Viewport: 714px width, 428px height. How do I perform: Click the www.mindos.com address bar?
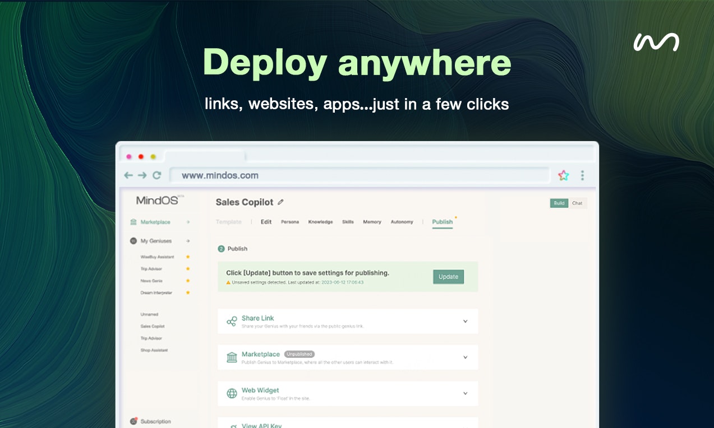pyautogui.click(x=359, y=175)
